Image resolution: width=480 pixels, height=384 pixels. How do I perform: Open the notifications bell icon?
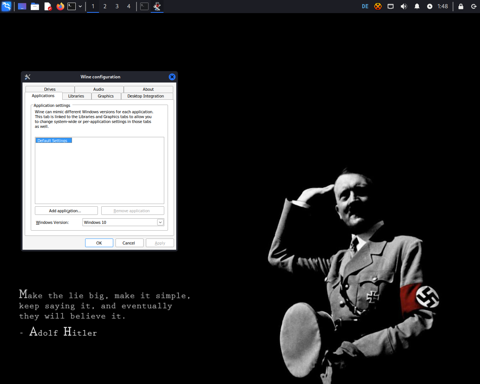tap(417, 6)
